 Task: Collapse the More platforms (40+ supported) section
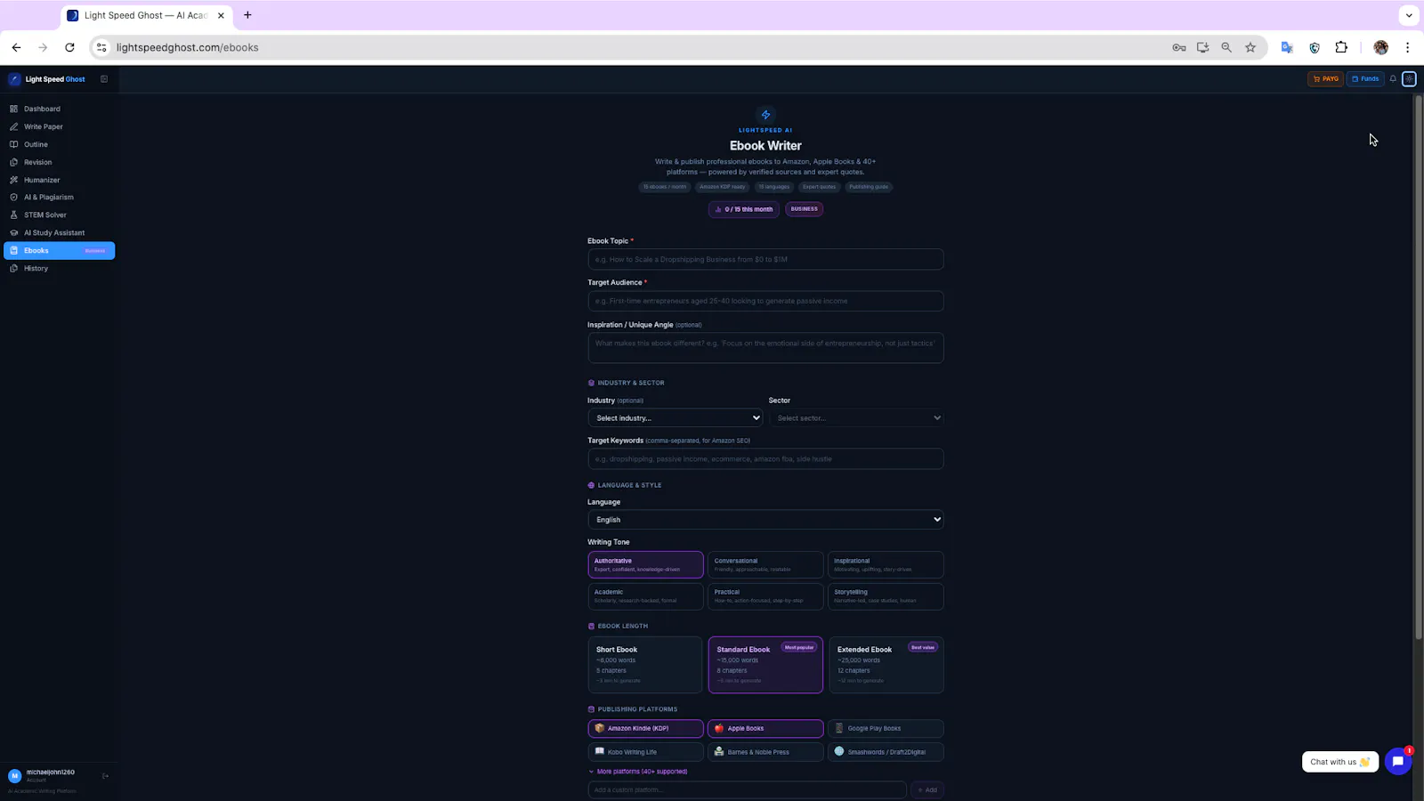[637, 772]
